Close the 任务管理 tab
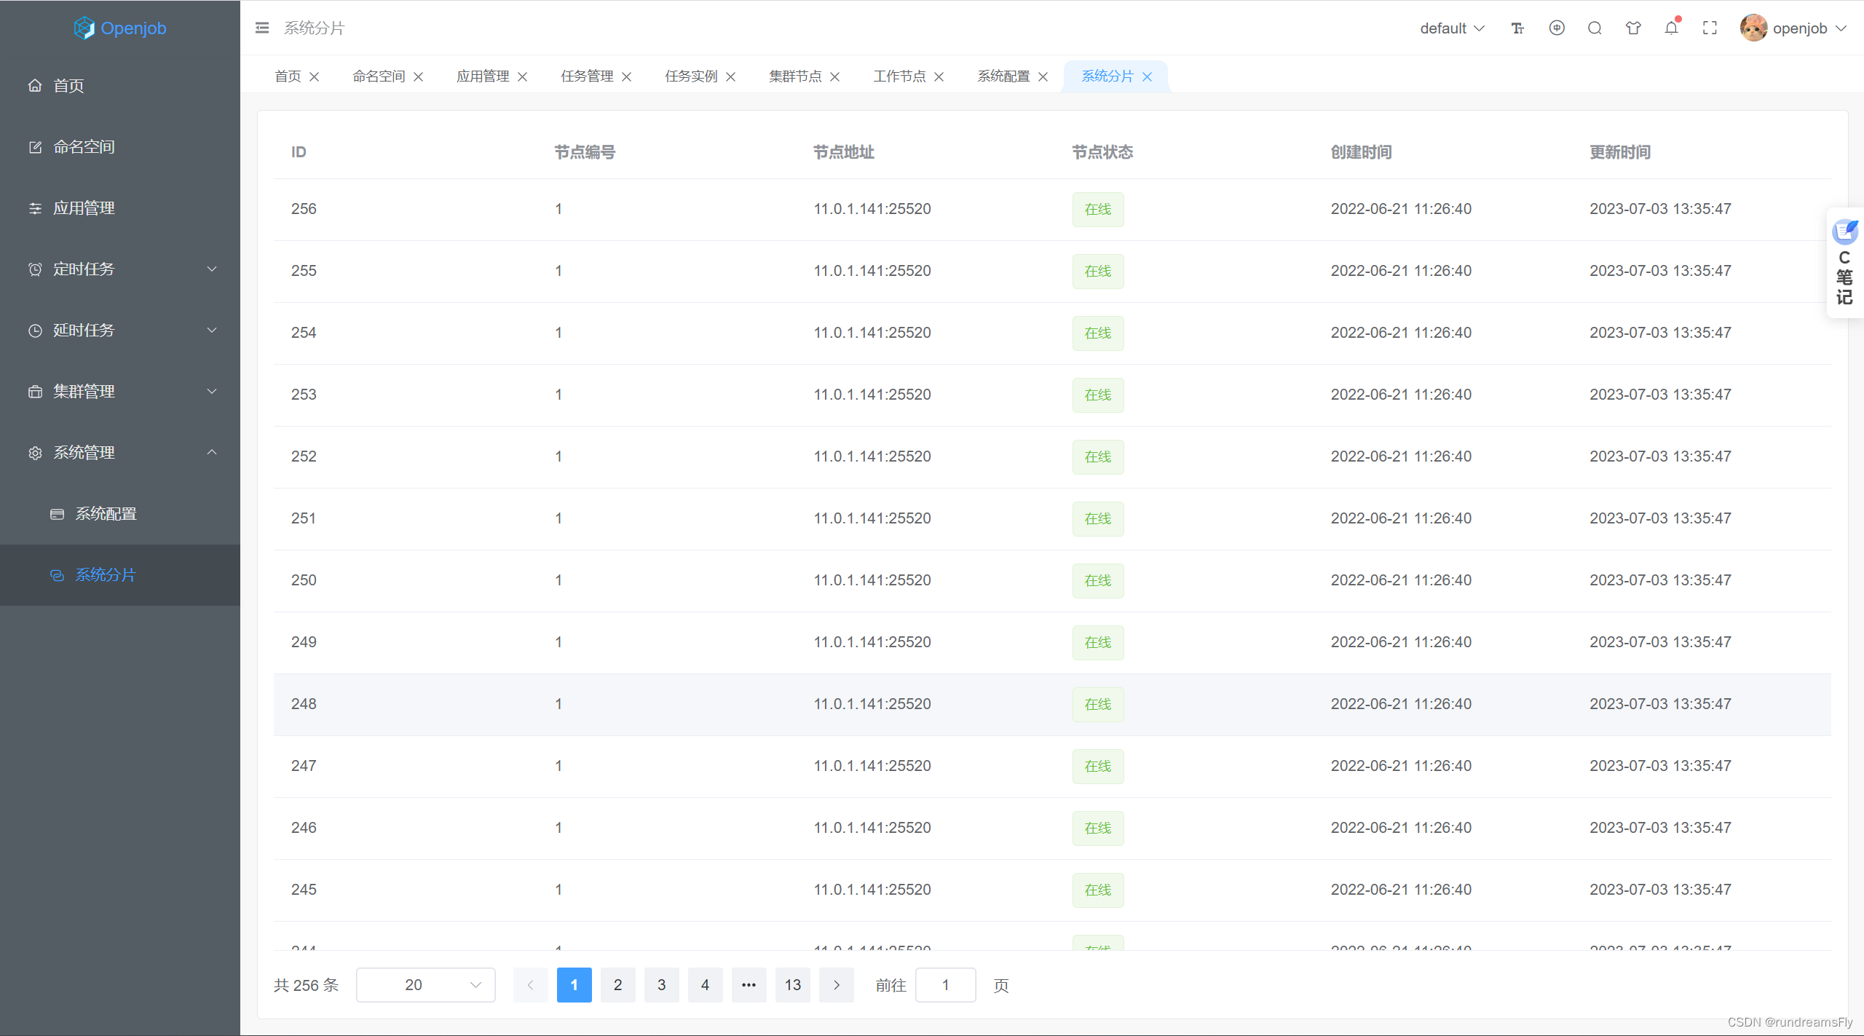1864x1036 pixels. [627, 76]
